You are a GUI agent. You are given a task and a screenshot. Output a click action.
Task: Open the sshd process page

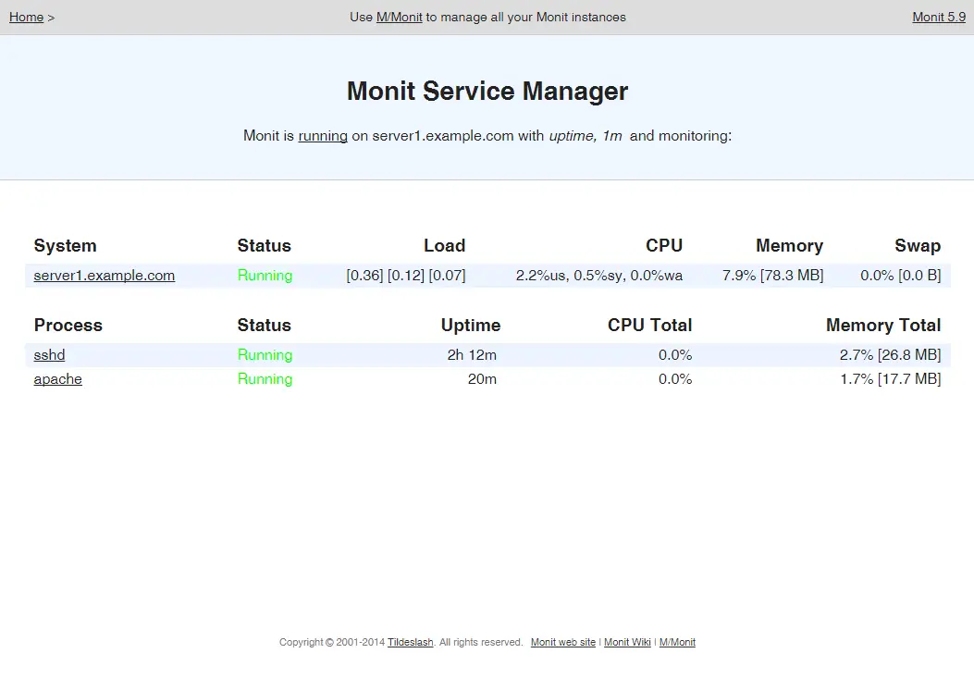(49, 355)
